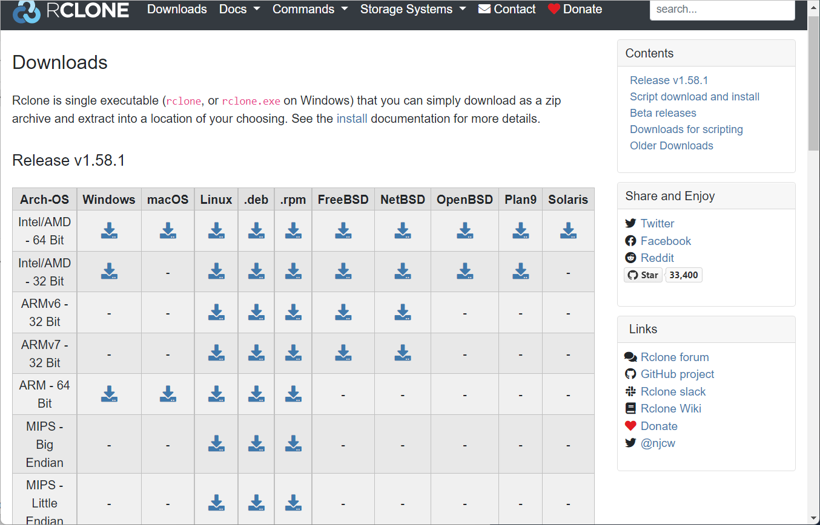Click the Rclone logo in navbar

[71, 10]
